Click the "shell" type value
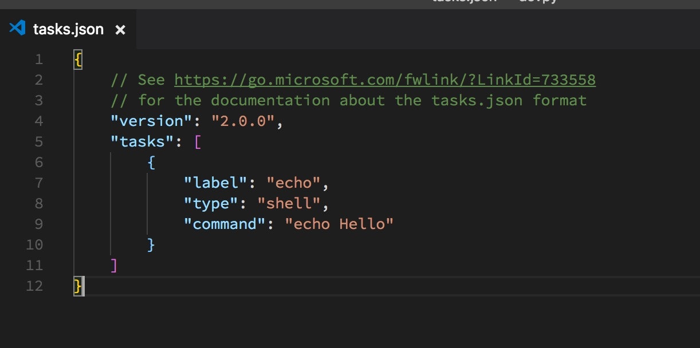 click(289, 203)
